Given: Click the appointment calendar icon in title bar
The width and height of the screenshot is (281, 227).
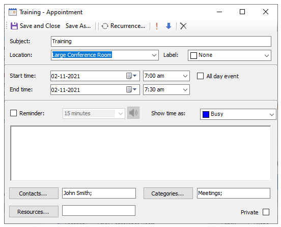Looking at the screenshot, I should pos(13,12).
